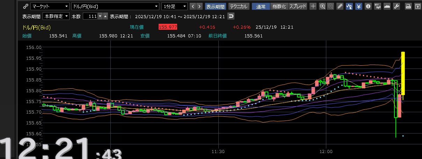
Task: Click the info circle icon
Action: point(368,6)
